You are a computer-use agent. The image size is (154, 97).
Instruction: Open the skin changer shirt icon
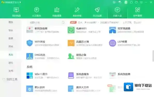[136, 2]
